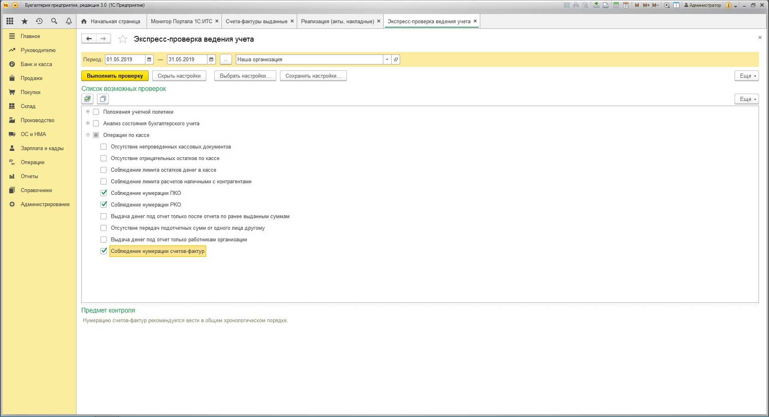Open the sections menu grid icon

[x=10, y=21]
